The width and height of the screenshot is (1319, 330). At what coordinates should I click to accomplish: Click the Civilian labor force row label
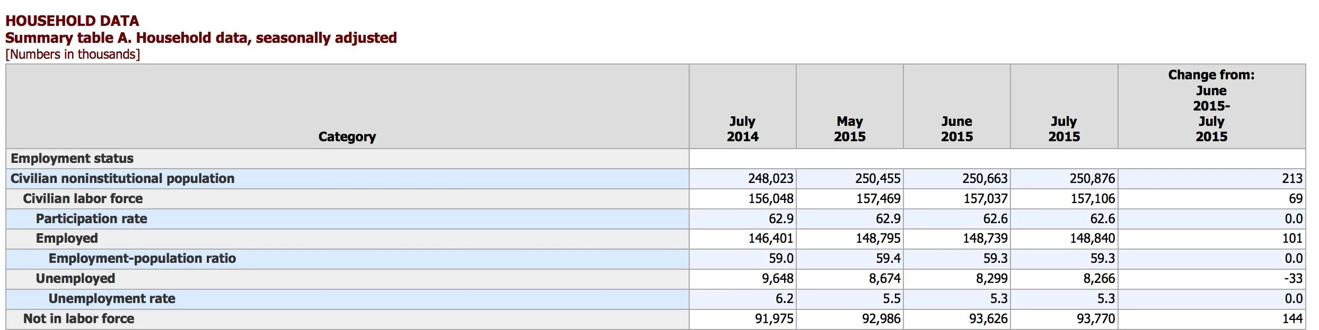(x=83, y=199)
